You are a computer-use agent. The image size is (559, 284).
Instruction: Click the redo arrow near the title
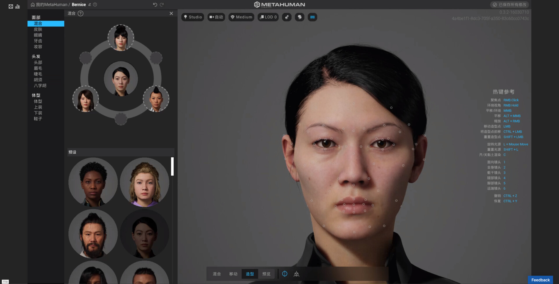(162, 4)
